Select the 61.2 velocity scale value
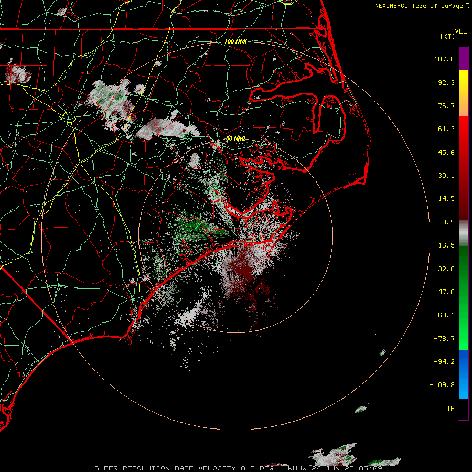Image resolution: width=472 pixels, height=472 pixels. (x=446, y=129)
